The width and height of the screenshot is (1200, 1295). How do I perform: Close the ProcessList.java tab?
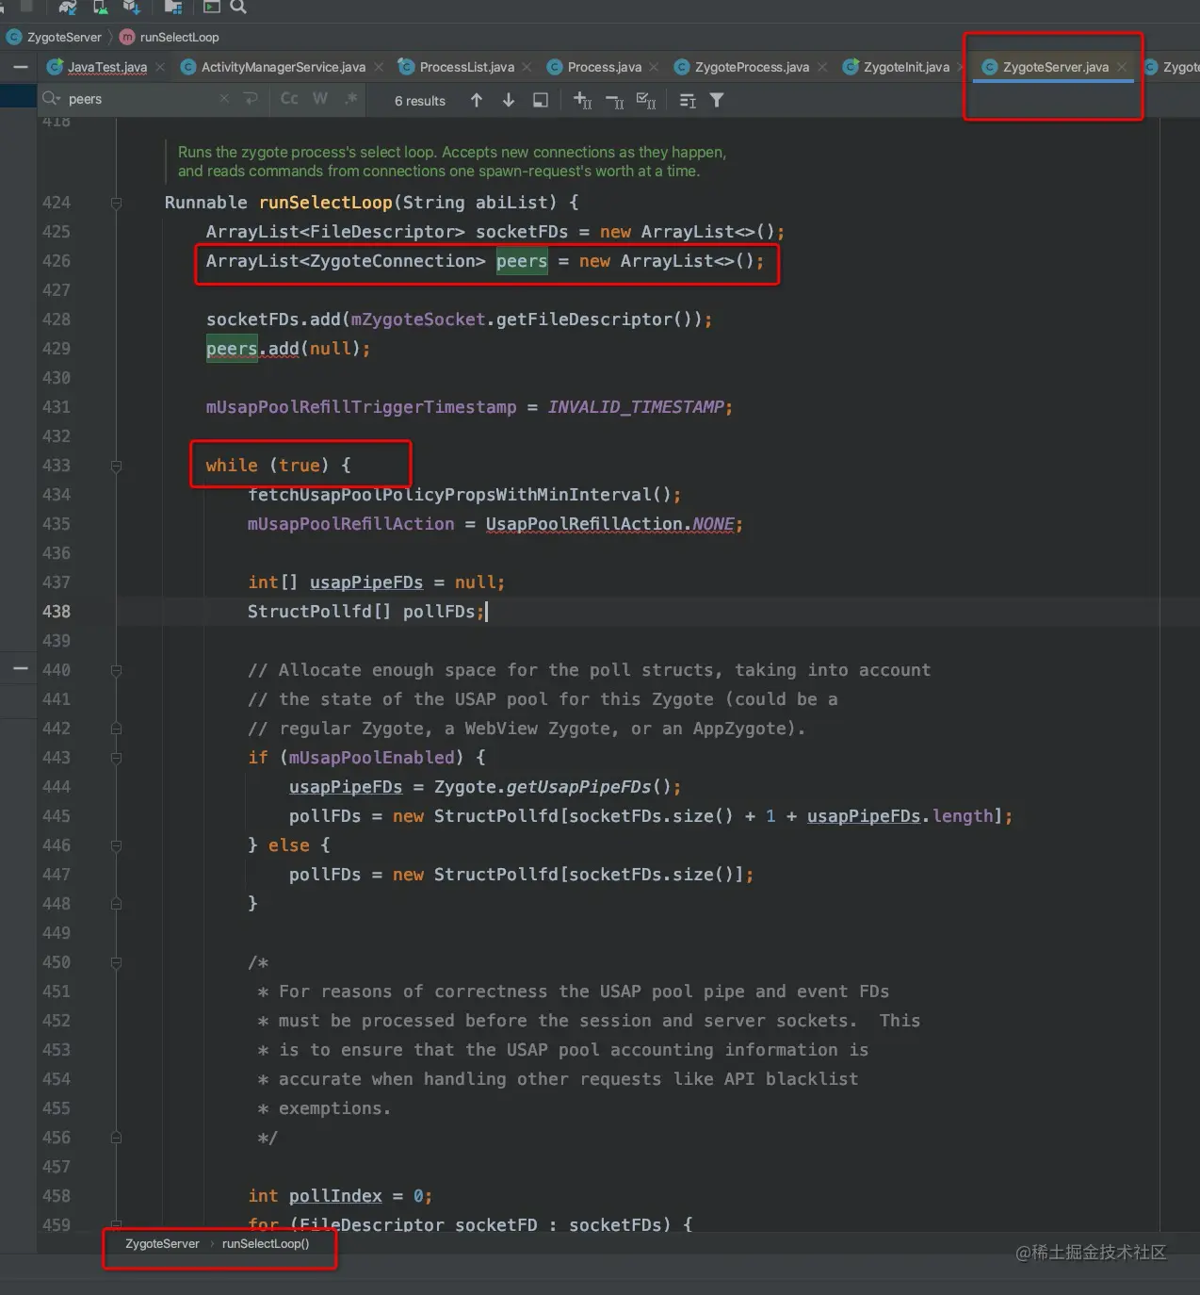click(527, 67)
